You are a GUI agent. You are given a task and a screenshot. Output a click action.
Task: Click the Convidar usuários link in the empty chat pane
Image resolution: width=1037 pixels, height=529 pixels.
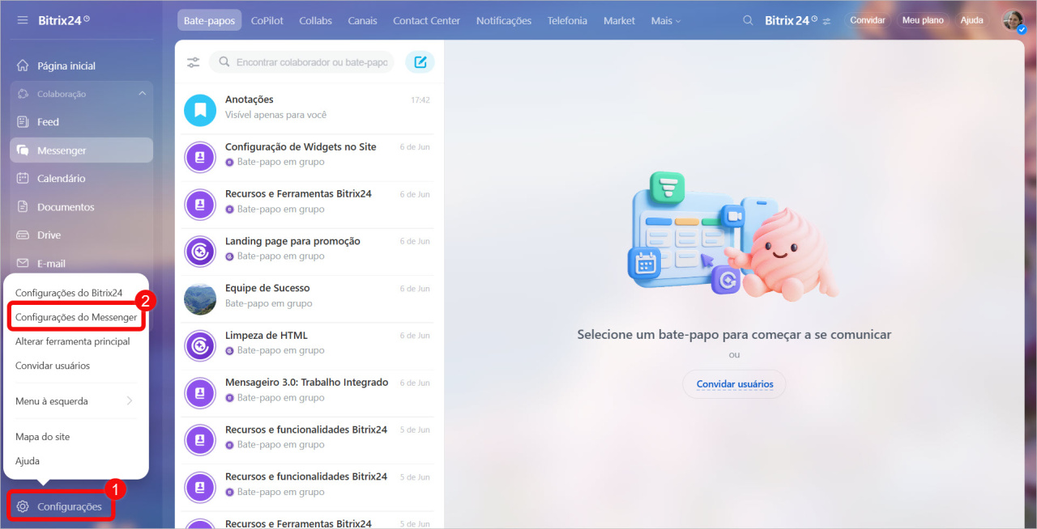(735, 384)
